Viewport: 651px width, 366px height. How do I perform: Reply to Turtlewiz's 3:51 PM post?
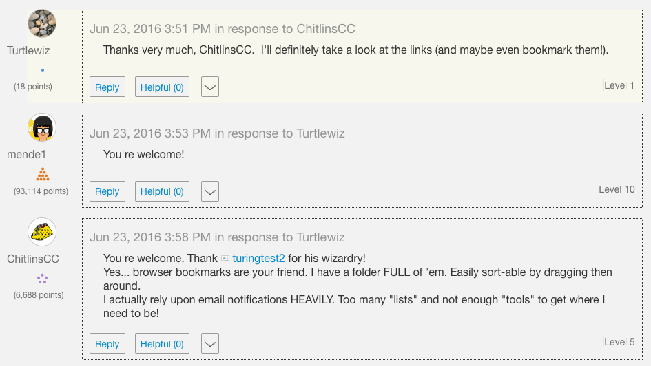[107, 87]
